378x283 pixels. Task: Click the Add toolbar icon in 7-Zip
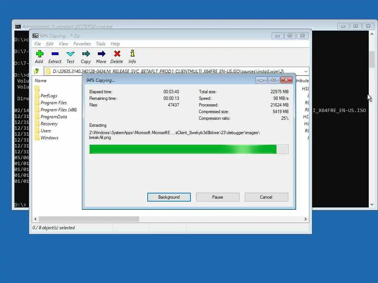click(x=39, y=54)
